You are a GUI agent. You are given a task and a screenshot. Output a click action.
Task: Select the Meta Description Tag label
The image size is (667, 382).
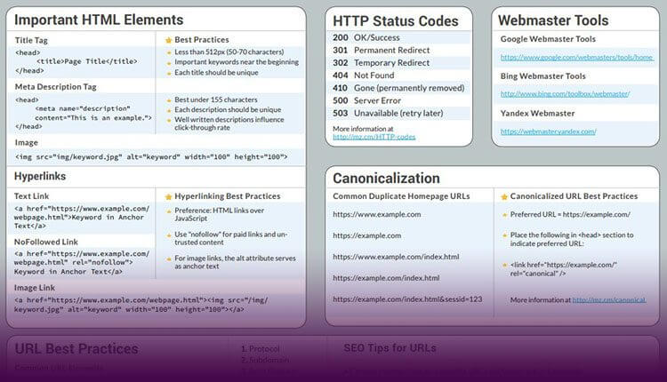pyautogui.click(x=56, y=87)
